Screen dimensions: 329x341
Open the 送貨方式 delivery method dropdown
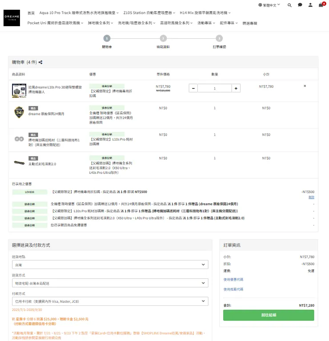tap(110, 283)
